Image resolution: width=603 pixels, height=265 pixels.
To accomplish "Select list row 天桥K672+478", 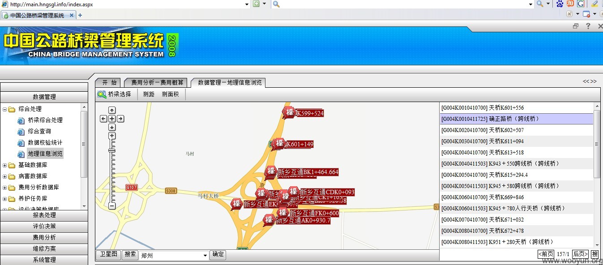I will [517, 231].
